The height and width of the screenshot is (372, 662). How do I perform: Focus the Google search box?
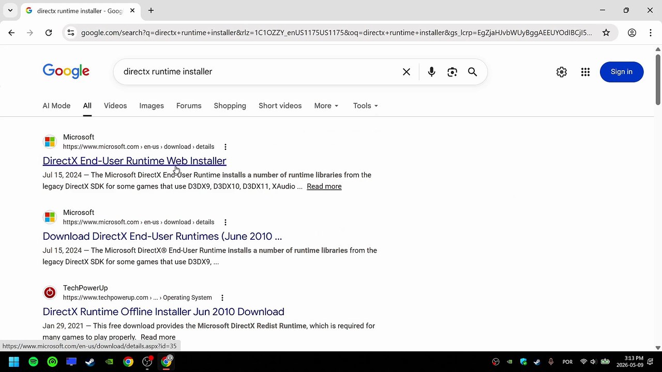point(259,72)
